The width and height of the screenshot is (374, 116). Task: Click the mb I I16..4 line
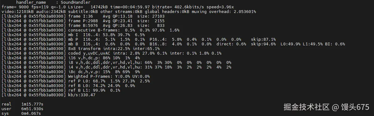[71, 35]
